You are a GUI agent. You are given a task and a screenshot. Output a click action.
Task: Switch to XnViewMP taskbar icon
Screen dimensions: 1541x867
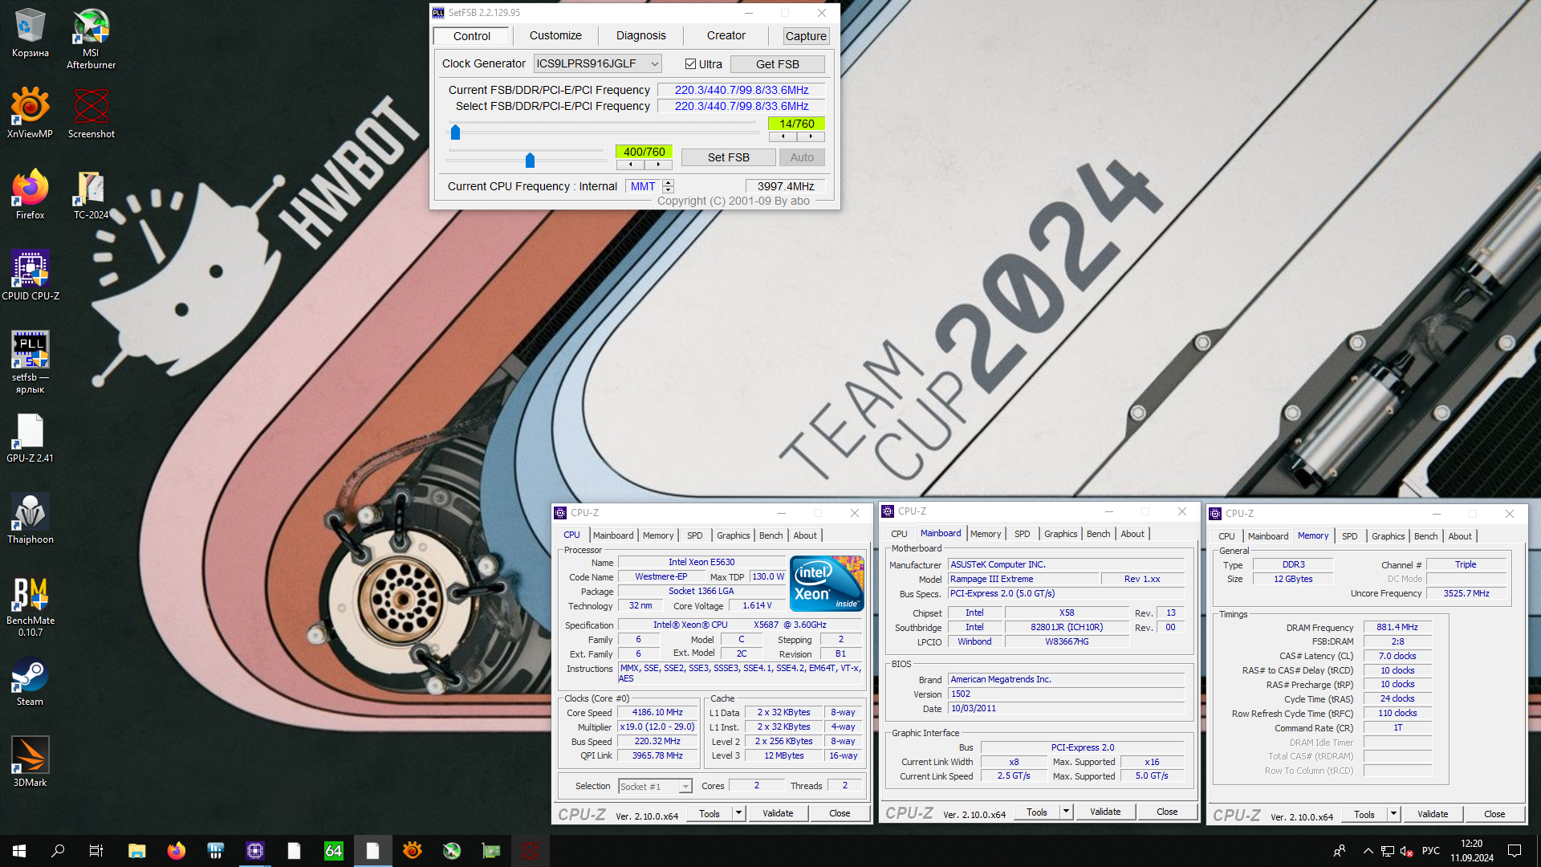(x=412, y=851)
